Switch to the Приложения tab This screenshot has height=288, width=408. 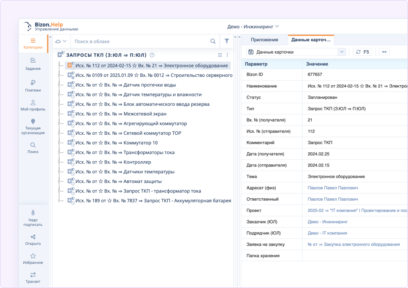(x=264, y=40)
